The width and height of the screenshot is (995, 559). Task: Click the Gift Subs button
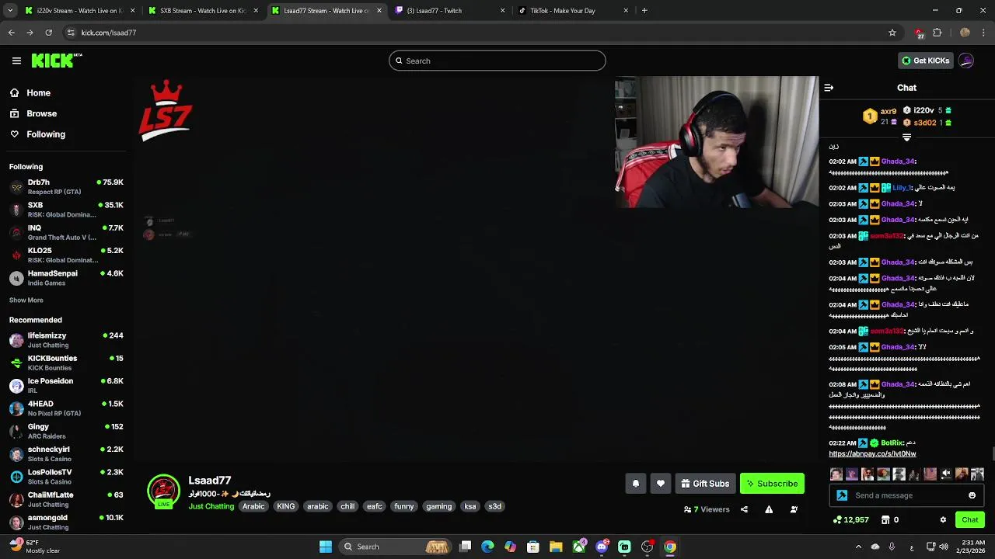click(x=705, y=484)
